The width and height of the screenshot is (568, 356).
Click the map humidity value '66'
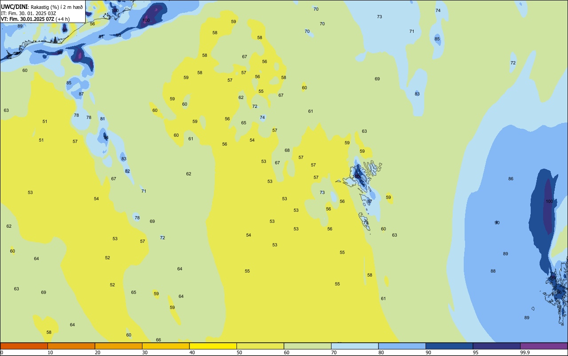(x=158, y=340)
